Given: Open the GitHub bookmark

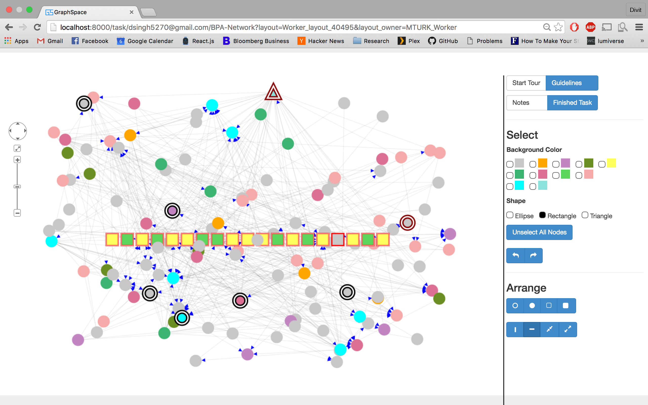Looking at the screenshot, I should tap(443, 41).
